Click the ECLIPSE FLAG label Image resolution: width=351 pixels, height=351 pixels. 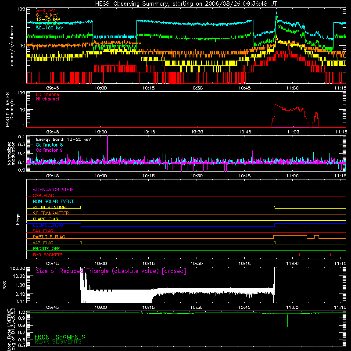[48, 225]
